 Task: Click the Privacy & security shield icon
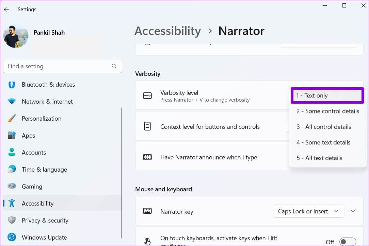pyautogui.click(x=12, y=221)
